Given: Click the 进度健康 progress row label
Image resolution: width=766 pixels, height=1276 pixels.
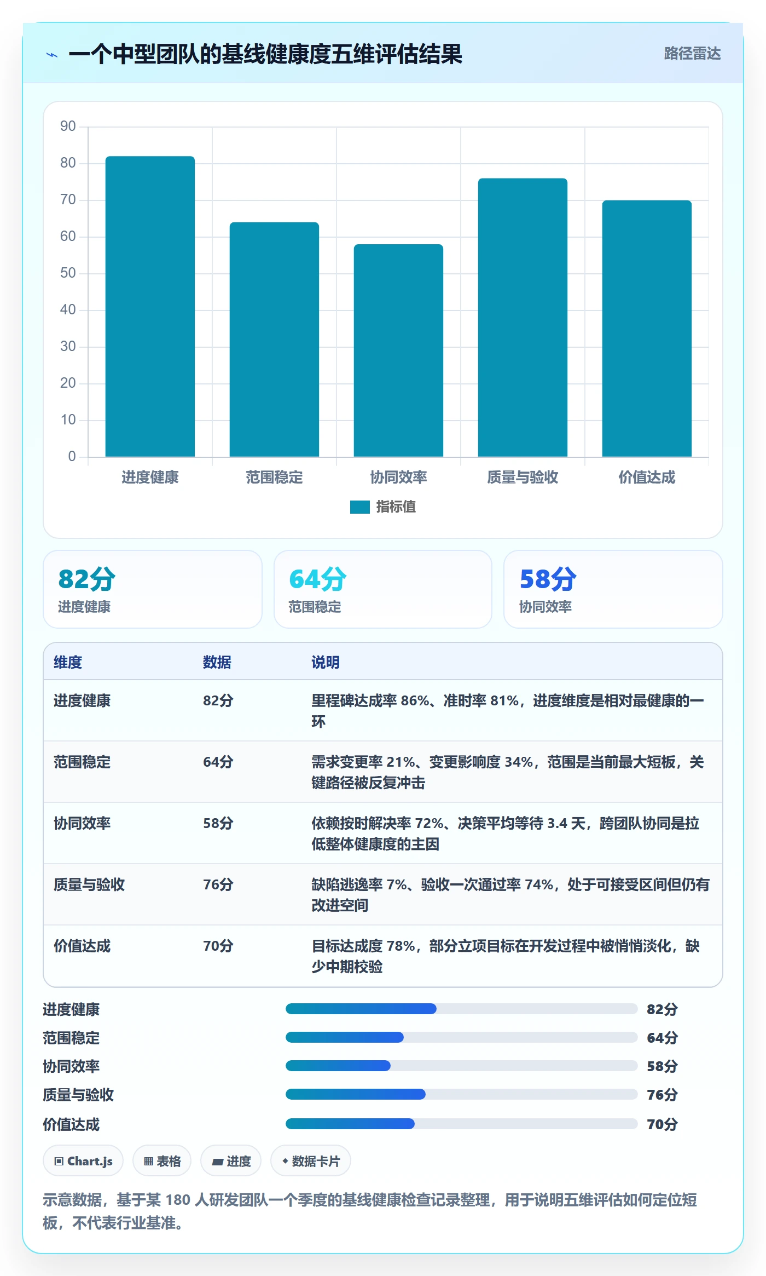Looking at the screenshot, I should [71, 1009].
